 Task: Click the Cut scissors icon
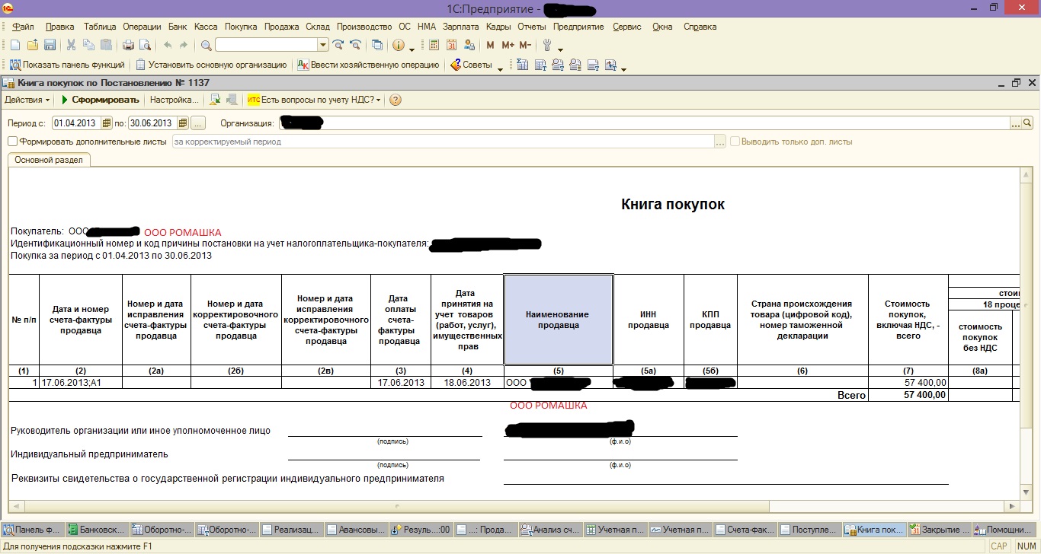click(71, 46)
